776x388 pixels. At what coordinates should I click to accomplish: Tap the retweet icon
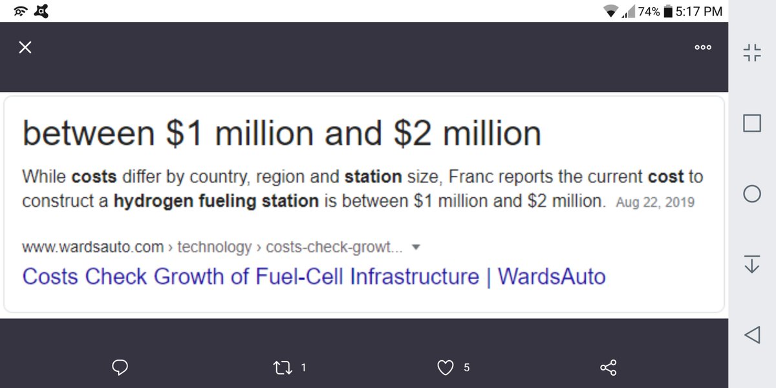tap(283, 368)
